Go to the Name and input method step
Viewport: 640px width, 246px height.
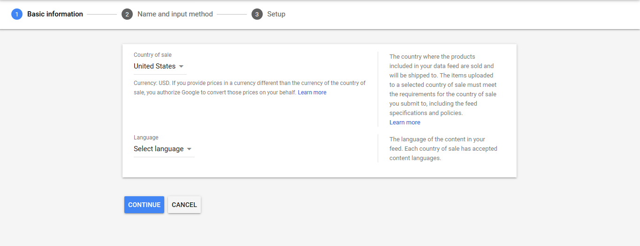coord(175,14)
